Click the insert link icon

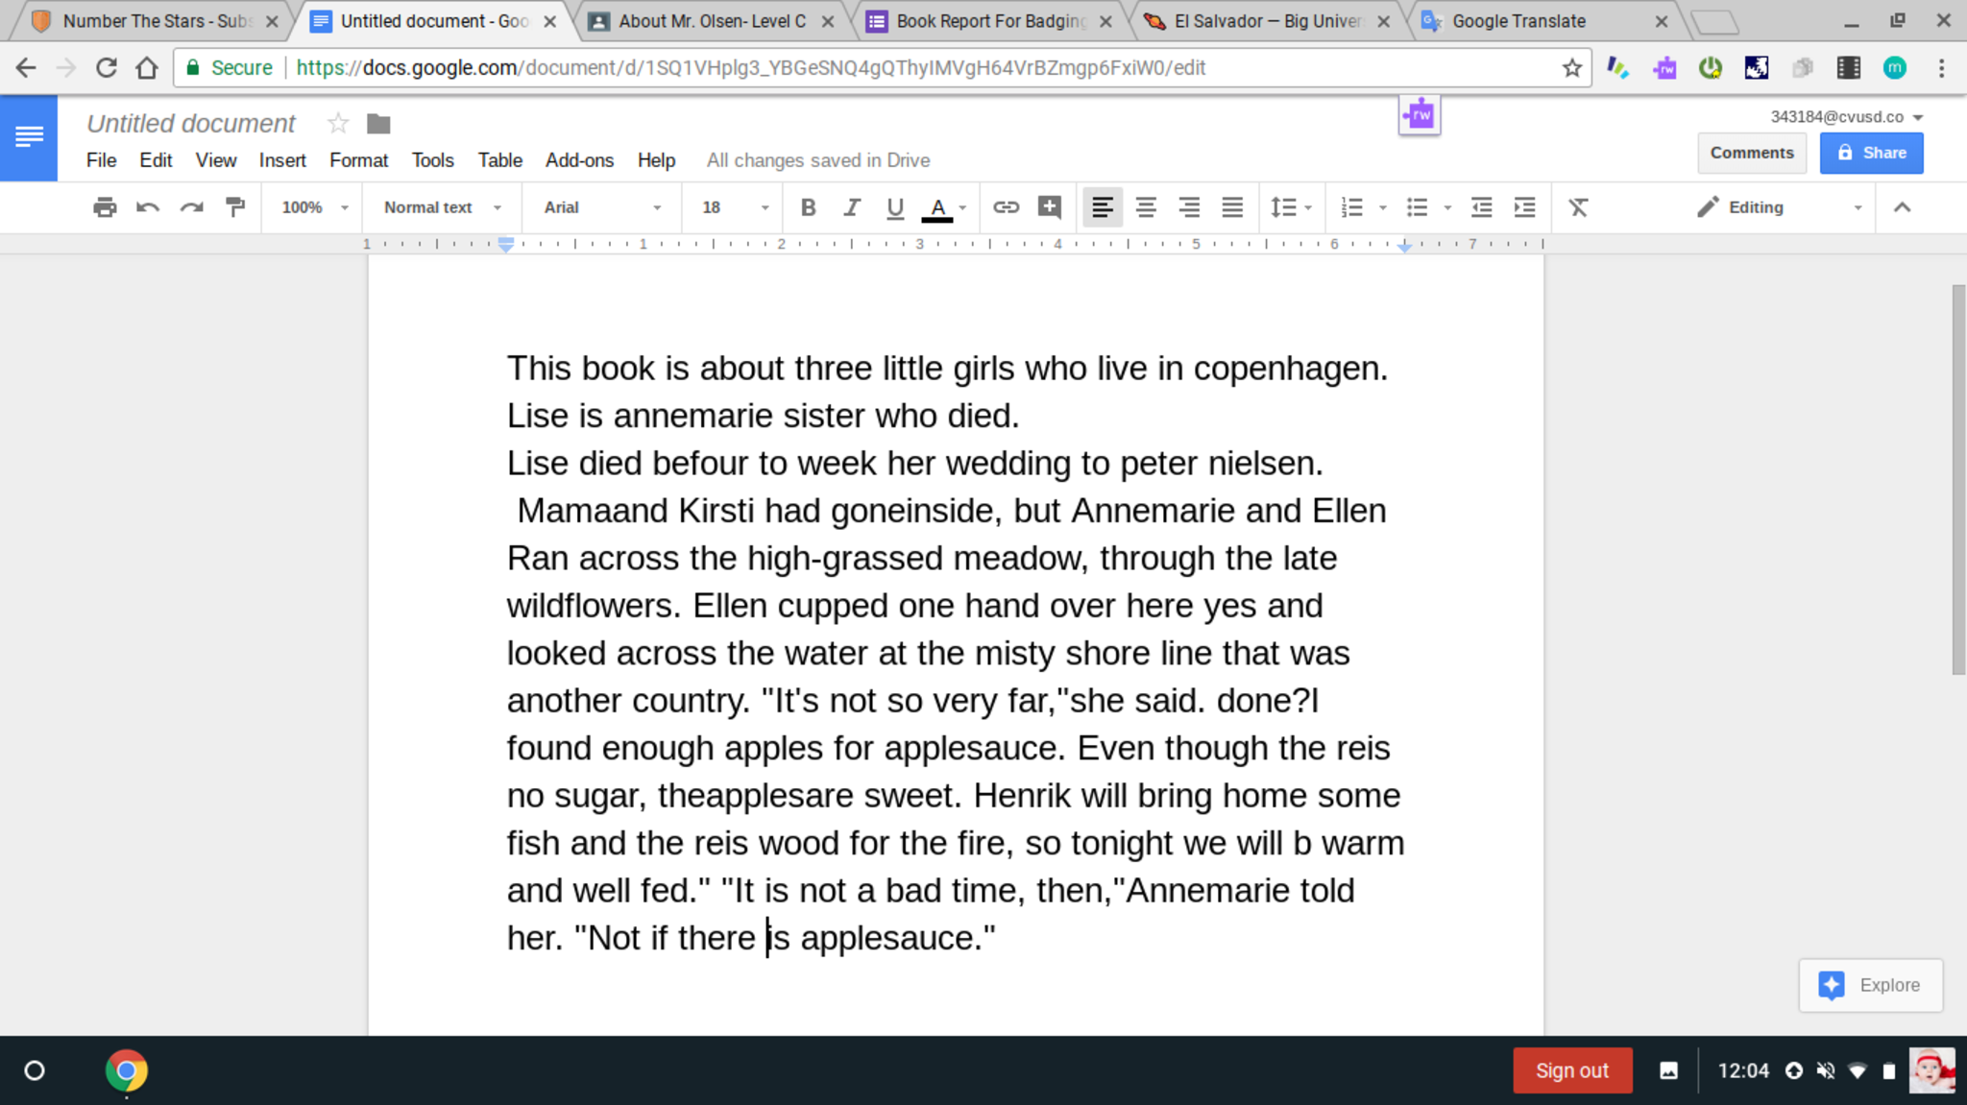pos(1006,207)
